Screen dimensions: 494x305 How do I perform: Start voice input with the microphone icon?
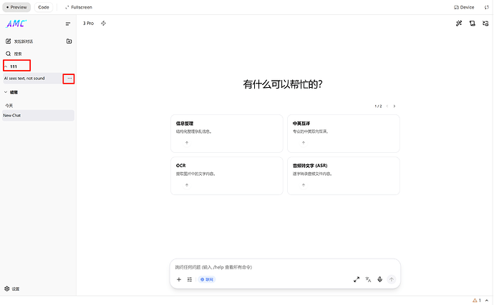pos(379,279)
